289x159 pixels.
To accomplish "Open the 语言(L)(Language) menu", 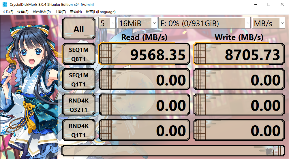I will (101, 12).
